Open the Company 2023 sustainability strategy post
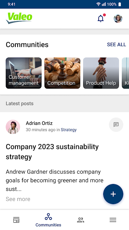This screenshot has width=129, height=230. pyautogui.click(x=52, y=152)
